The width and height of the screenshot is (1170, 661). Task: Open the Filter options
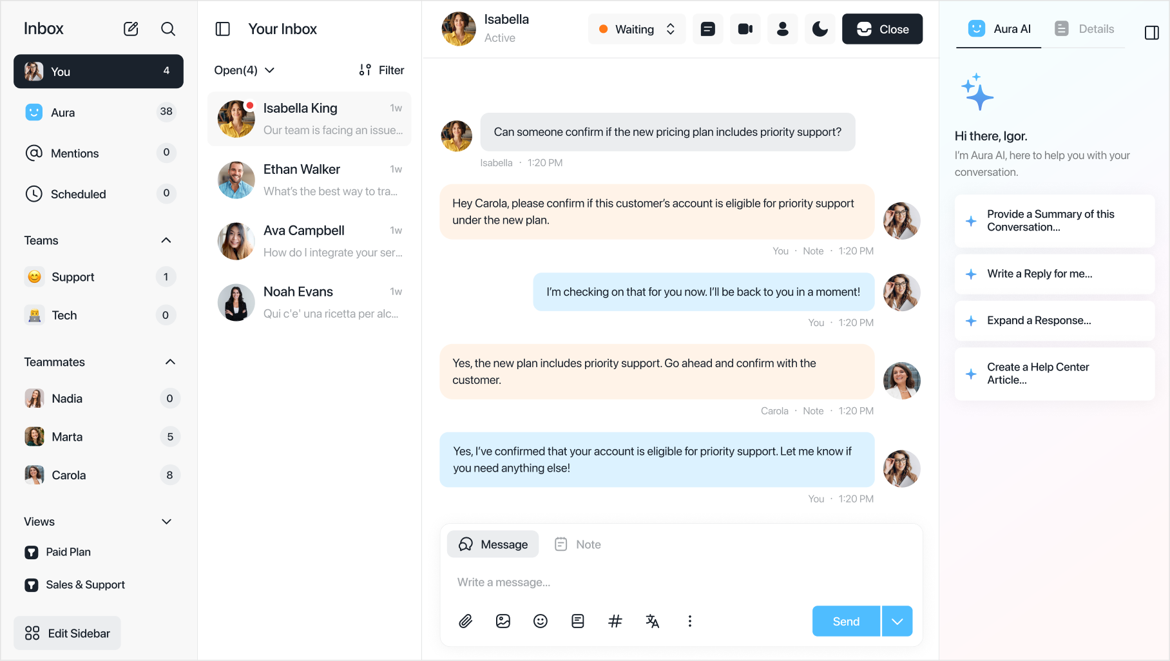click(x=381, y=70)
